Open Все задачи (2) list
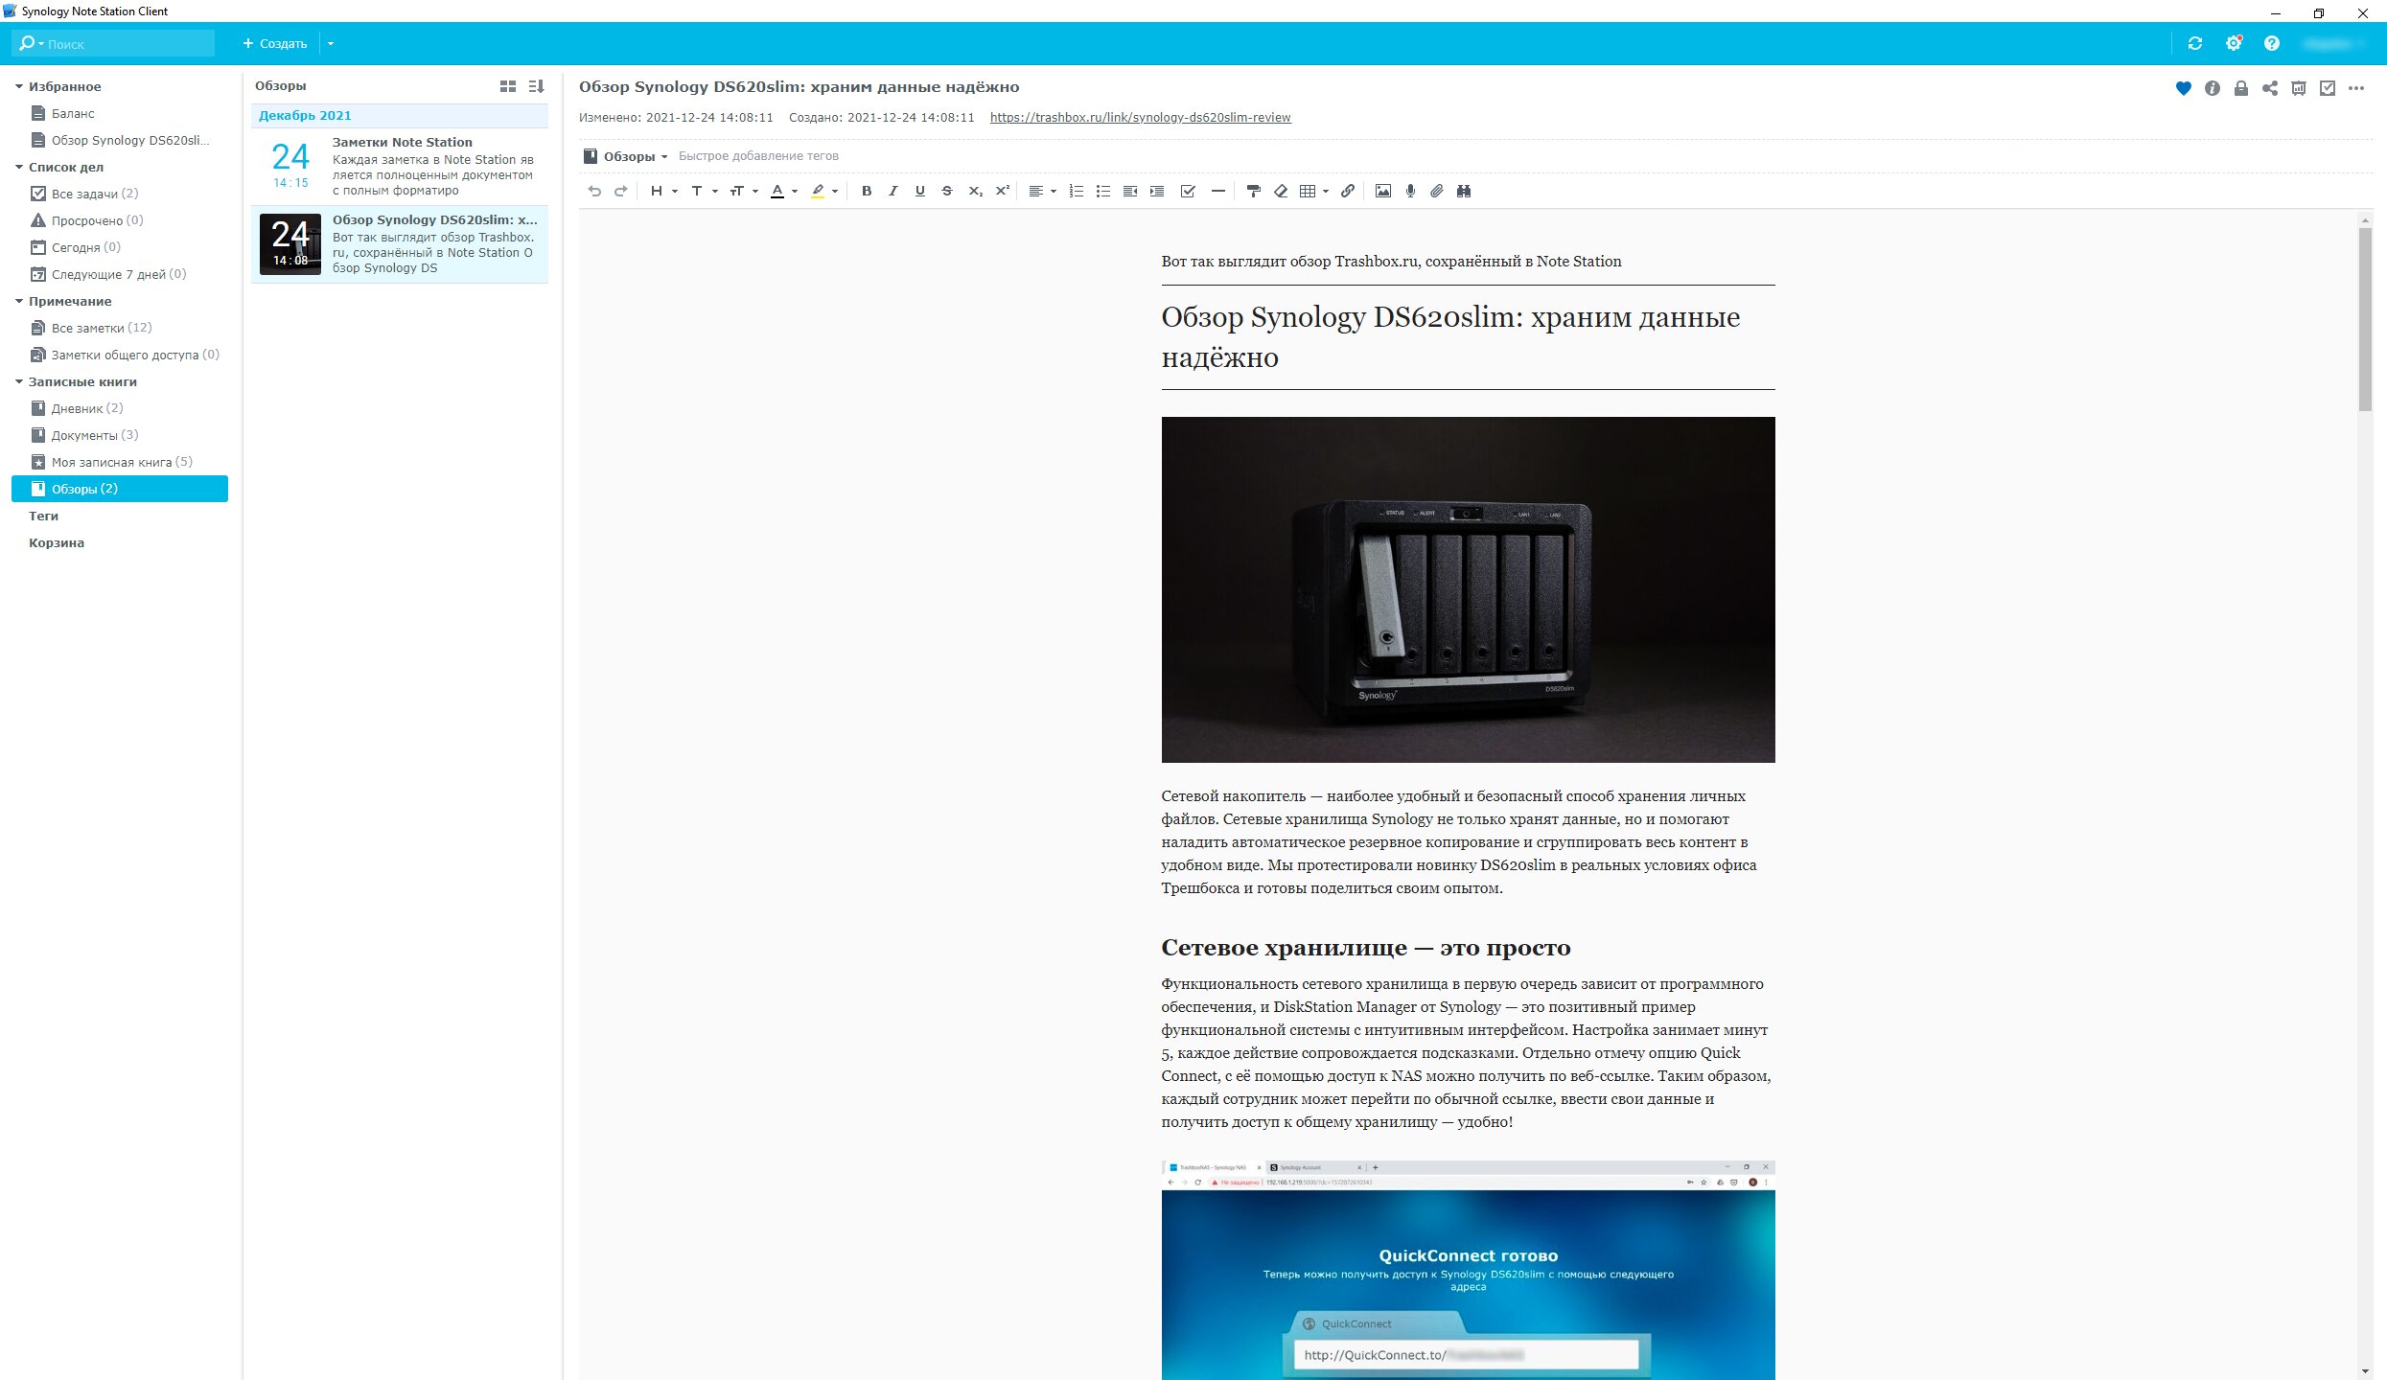2387x1380 pixels. tap(120, 194)
